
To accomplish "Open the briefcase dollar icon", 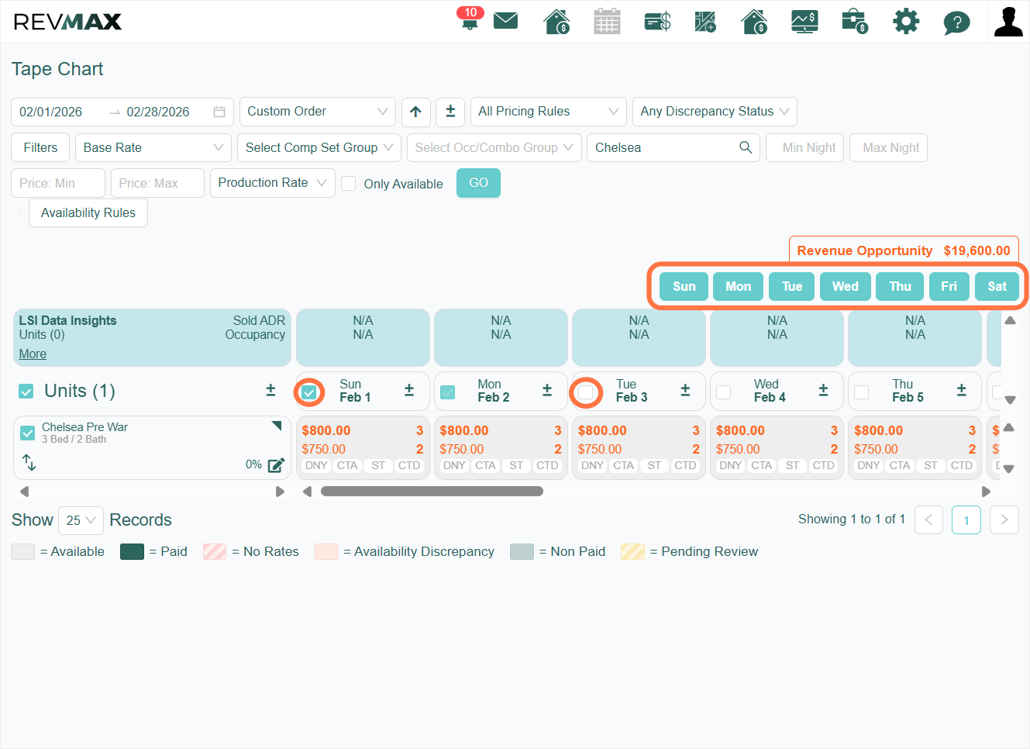I will click(855, 21).
